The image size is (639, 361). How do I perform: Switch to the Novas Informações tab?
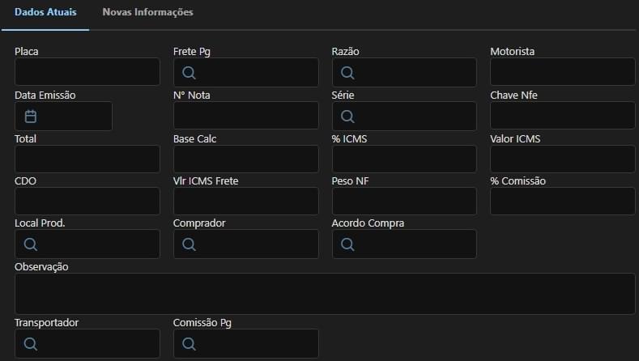[x=147, y=13]
